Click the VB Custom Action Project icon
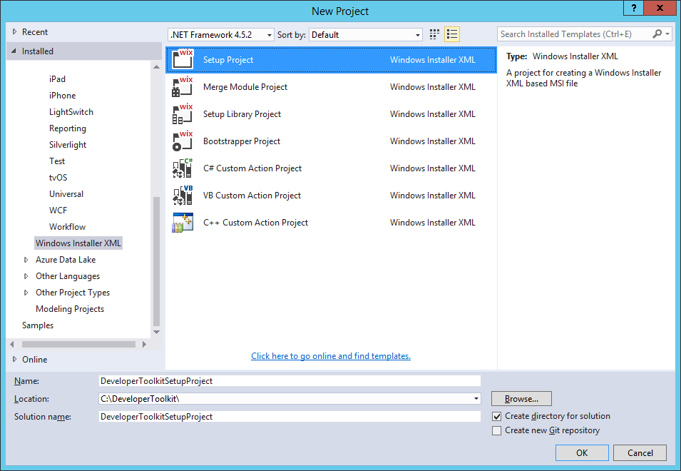Viewport: 681px width, 471px height. point(183,196)
